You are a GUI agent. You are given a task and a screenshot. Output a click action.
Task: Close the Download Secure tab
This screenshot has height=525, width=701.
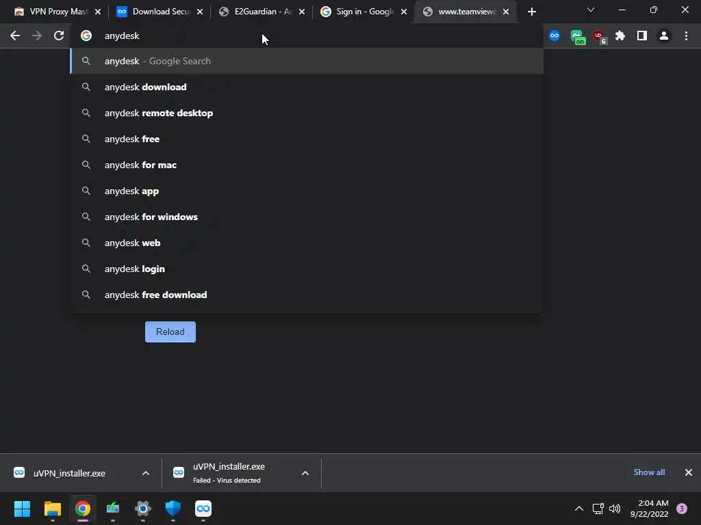tap(200, 12)
